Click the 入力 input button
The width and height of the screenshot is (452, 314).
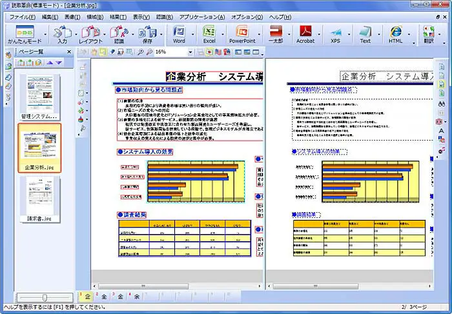click(x=62, y=34)
